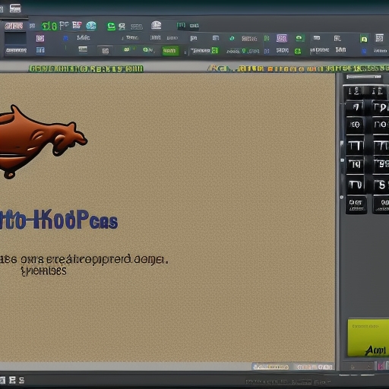
Task: Toggle the small blue indicator in toolbar
Action: [65, 38]
